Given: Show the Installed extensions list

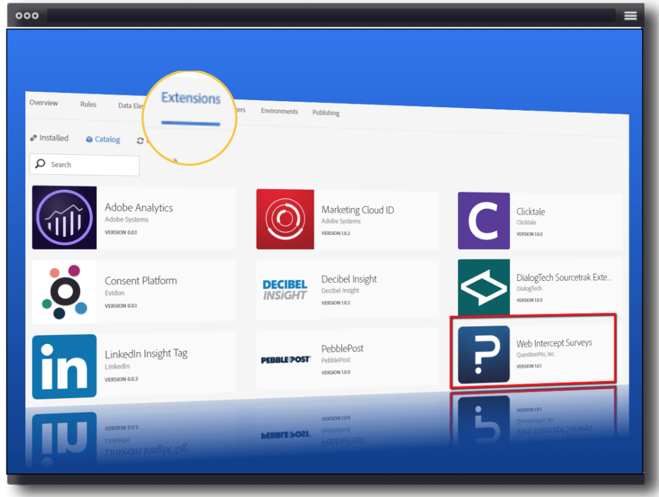Looking at the screenshot, I should pos(49,138).
